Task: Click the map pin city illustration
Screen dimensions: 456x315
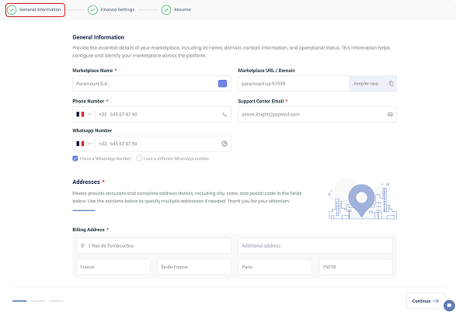Action: tap(362, 199)
